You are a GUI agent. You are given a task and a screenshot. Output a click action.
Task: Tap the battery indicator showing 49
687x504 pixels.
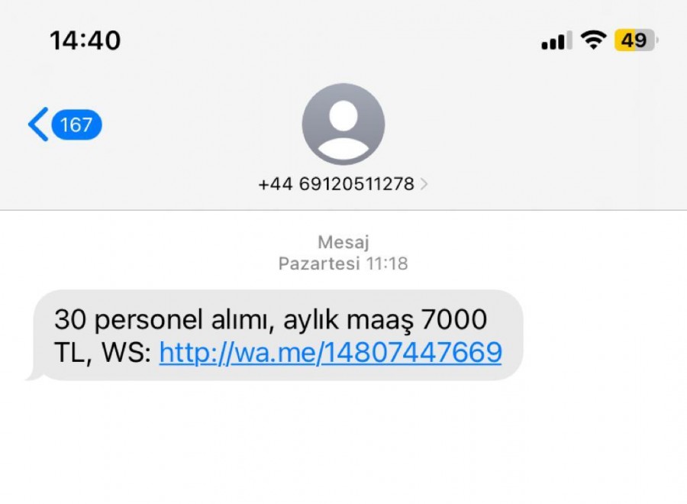tap(636, 40)
